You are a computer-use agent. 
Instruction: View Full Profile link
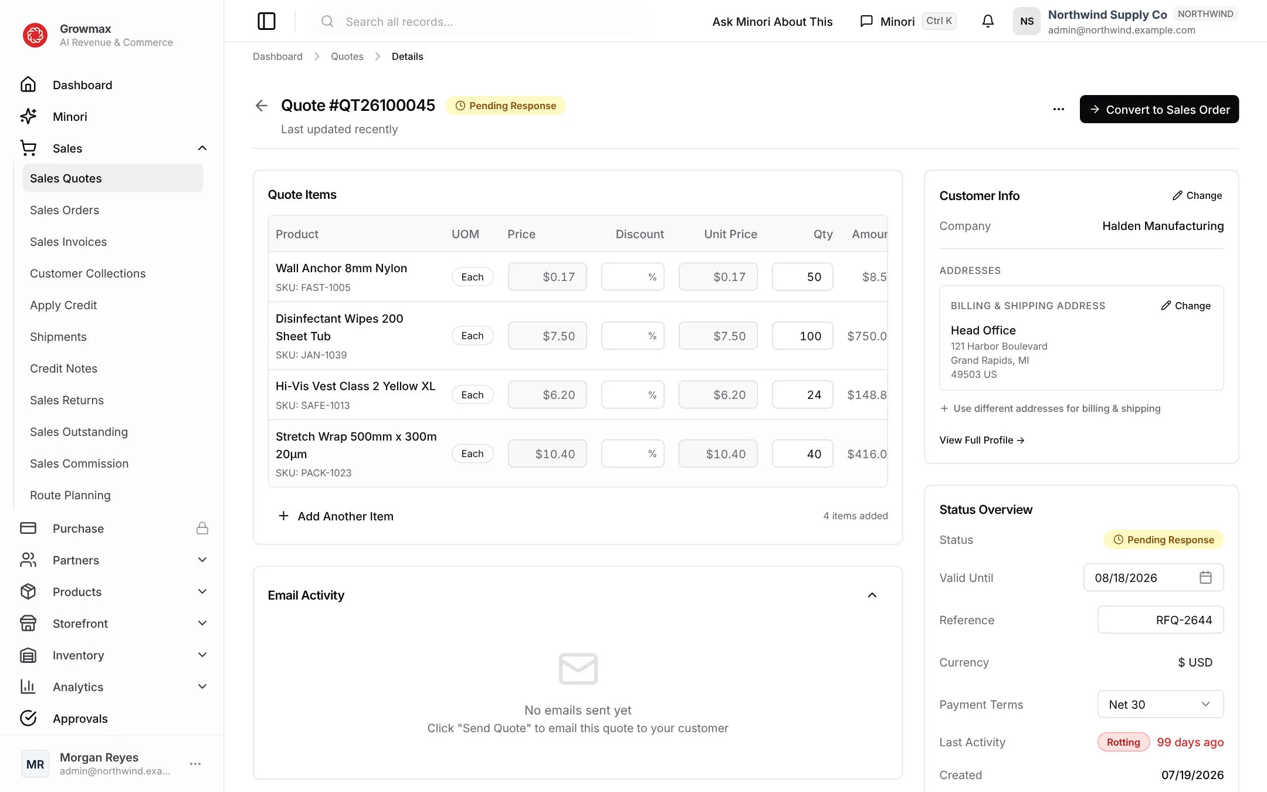click(x=981, y=440)
